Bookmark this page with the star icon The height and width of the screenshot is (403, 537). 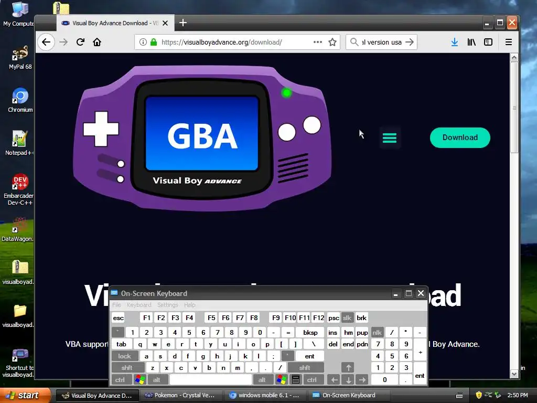[332, 42]
